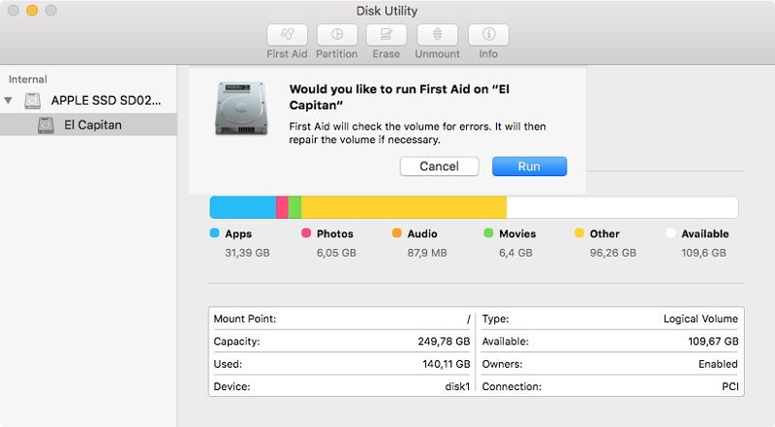The image size is (775, 427).
Task: Open the Info toolbar icon
Action: coord(488,34)
